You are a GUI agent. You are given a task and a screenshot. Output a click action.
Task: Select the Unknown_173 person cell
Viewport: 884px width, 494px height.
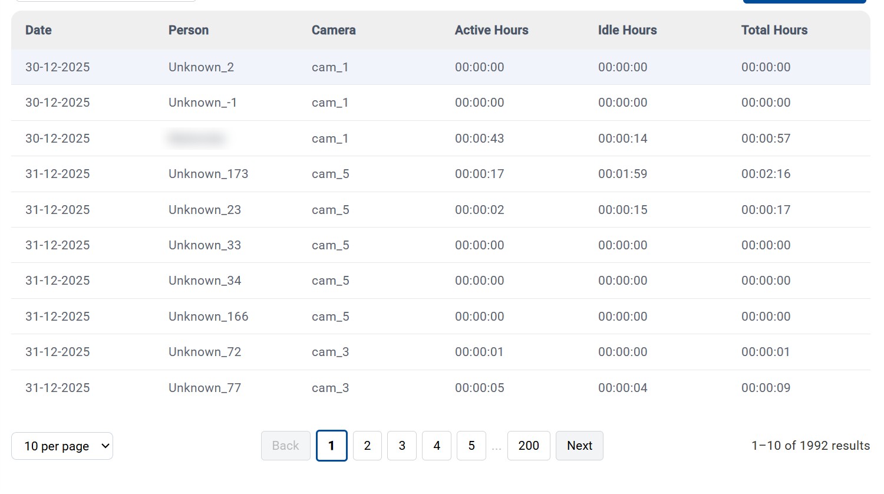pos(209,174)
